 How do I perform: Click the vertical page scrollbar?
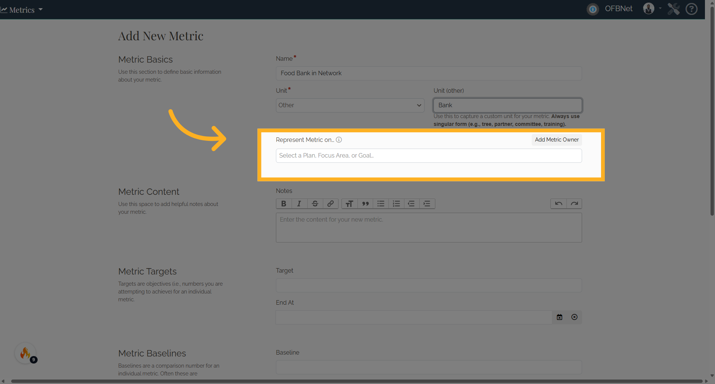(712, 112)
